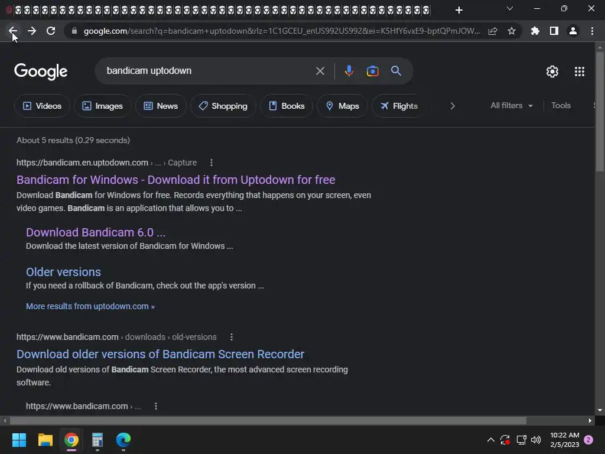Click the lock icon in the address bar
605x454 pixels.
74,31
